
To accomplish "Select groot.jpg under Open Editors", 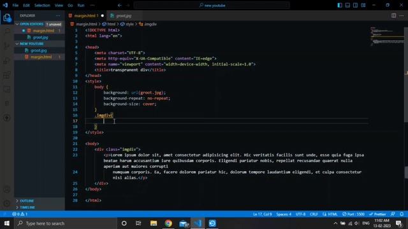I will (x=39, y=38).
